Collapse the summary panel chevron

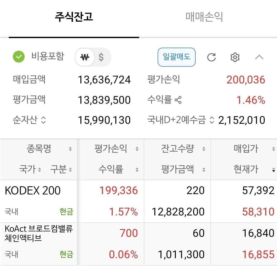point(259,57)
